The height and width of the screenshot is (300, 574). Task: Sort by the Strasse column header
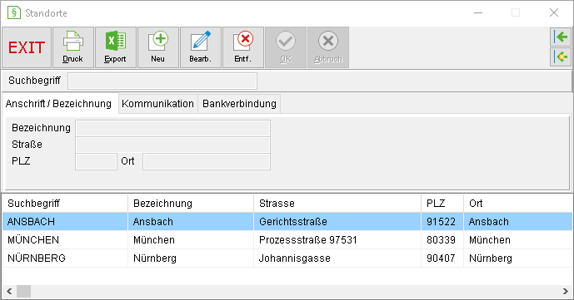click(337, 204)
